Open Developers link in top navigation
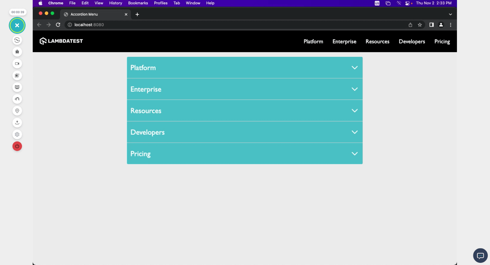This screenshot has height=265, width=490. pos(412,42)
